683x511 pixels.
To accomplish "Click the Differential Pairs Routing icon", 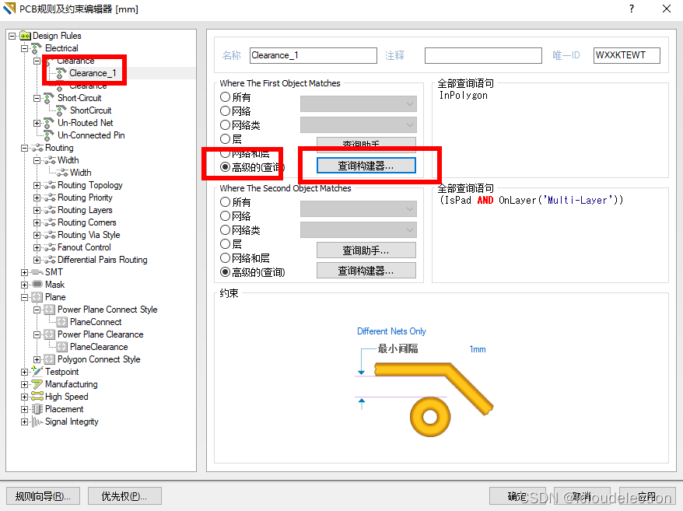I will [x=50, y=260].
